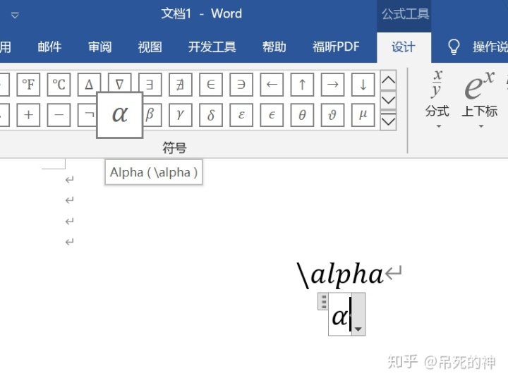Switch to the 福昕PDF tab
508x383 pixels.
click(336, 47)
